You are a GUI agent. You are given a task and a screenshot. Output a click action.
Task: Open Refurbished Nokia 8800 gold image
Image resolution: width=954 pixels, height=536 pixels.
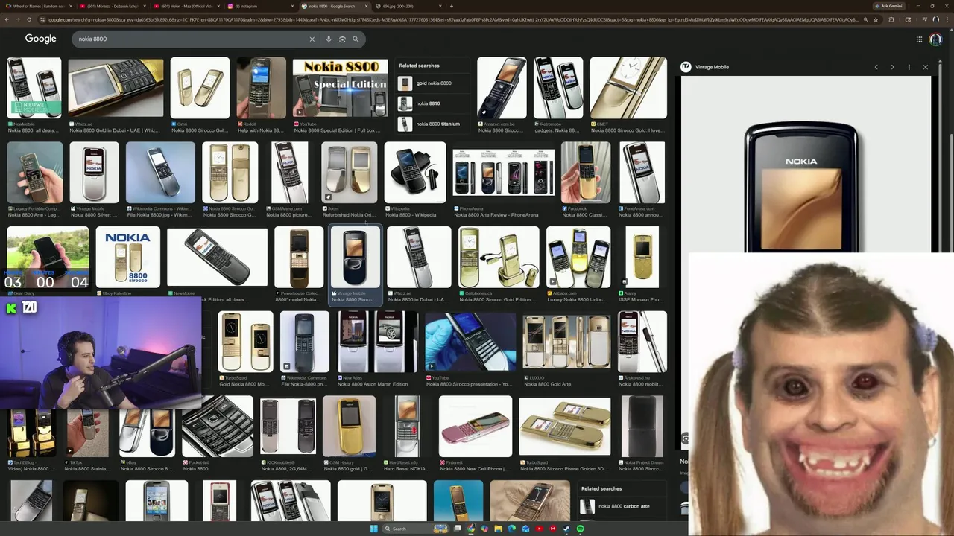click(x=349, y=173)
